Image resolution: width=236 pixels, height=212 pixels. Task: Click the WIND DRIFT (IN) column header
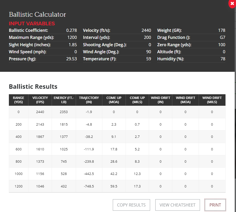click(161, 100)
